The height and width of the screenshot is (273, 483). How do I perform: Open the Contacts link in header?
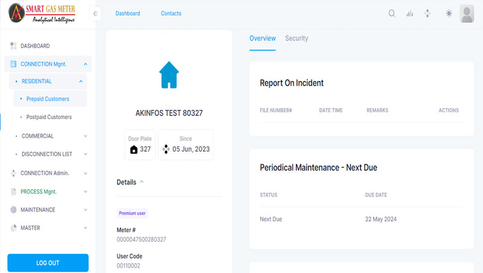click(171, 13)
